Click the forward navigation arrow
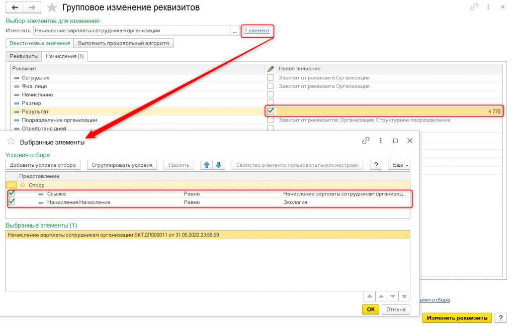Screen dimensions: 515x327 32,8
